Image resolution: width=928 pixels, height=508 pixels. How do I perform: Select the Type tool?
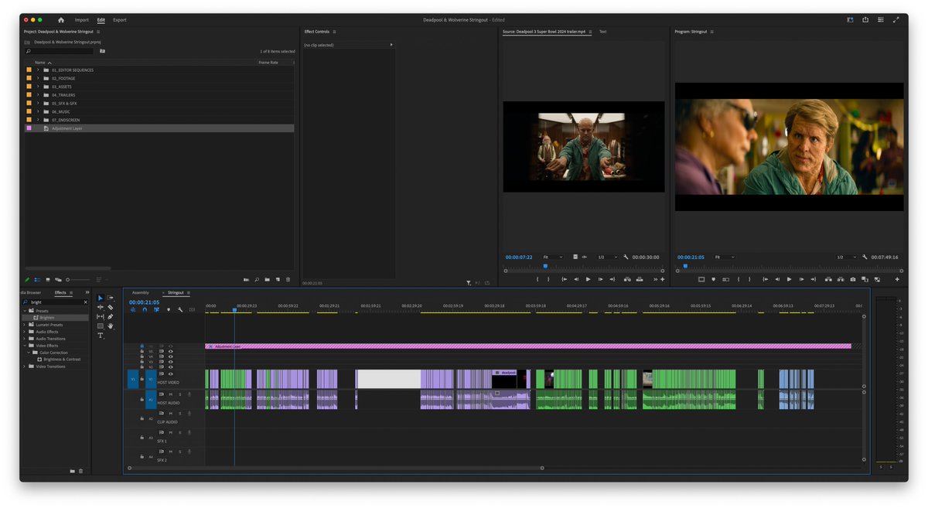point(100,336)
